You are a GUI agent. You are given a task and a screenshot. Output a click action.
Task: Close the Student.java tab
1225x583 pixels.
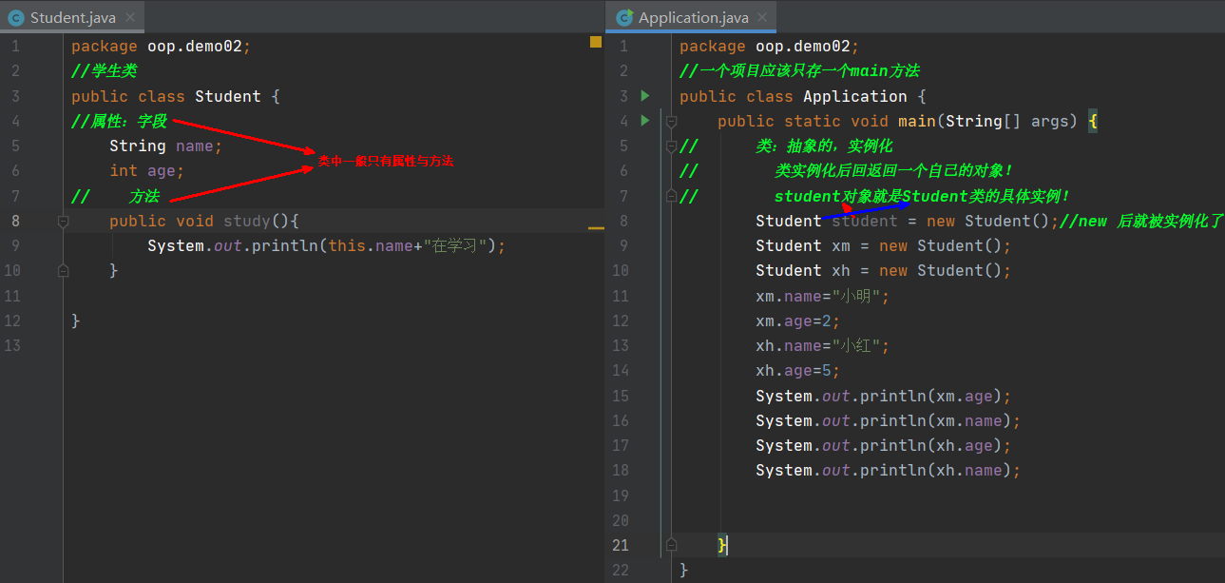(130, 18)
